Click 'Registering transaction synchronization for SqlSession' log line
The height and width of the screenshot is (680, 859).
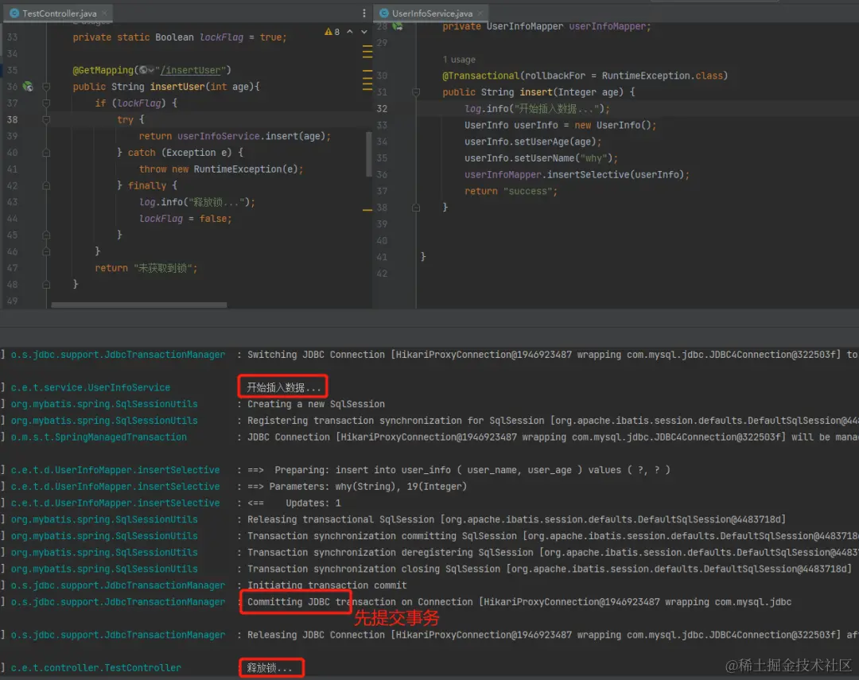[552, 420]
